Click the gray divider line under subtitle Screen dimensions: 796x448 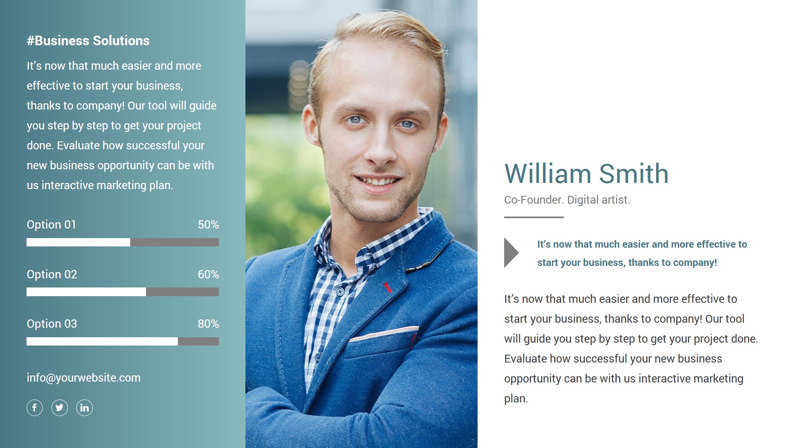click(x=534, y=217)
